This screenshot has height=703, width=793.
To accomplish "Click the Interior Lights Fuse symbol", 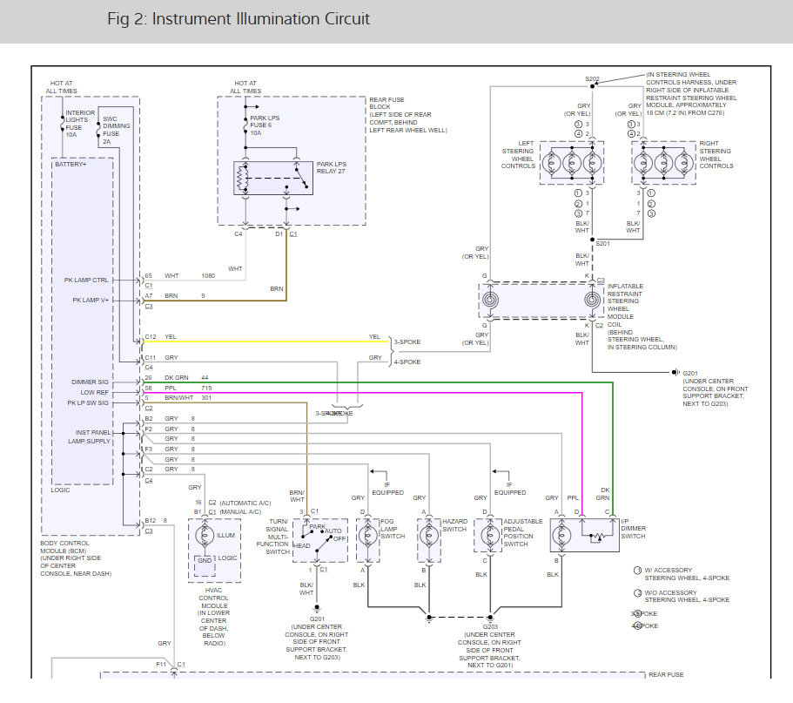I will coord(62,124).
